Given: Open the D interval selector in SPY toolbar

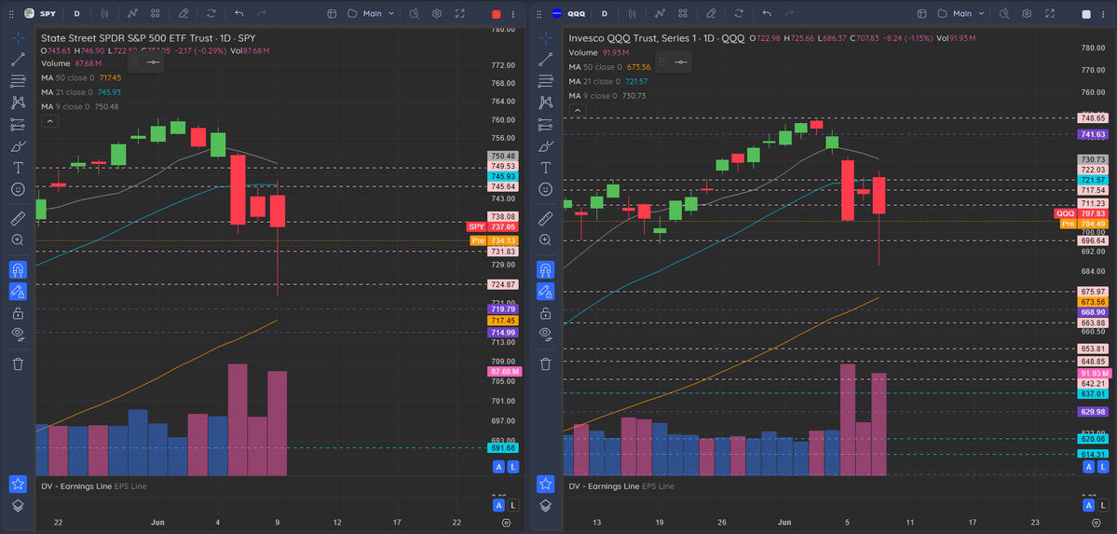Looking at the screenshot, I should [77, 14].
